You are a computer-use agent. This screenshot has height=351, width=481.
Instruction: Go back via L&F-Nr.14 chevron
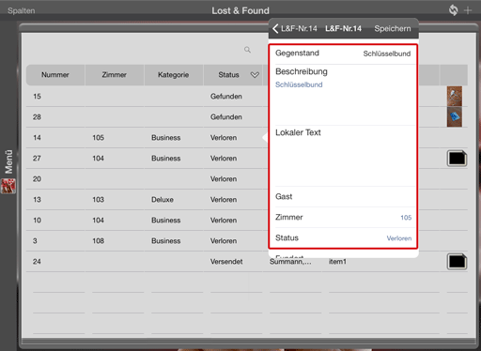295,28
